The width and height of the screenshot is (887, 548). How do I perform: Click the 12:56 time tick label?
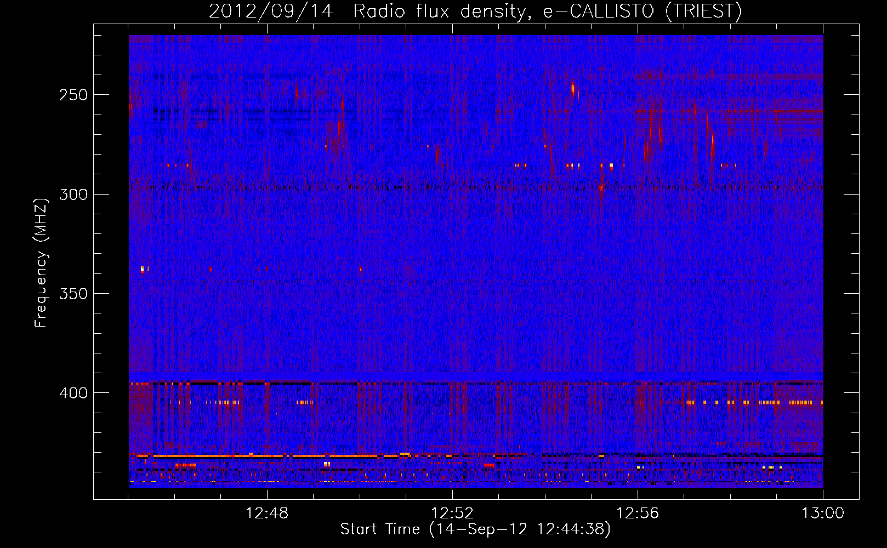coord(638,513)
